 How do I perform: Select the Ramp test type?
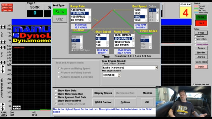pos(60,12)
